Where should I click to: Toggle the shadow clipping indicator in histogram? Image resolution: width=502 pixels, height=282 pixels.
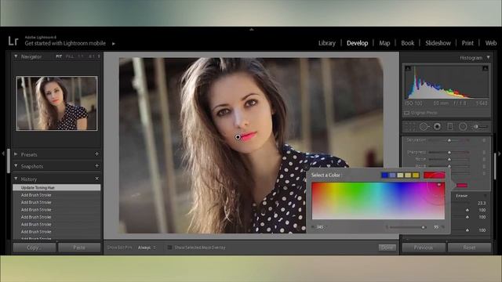[408, 68]
